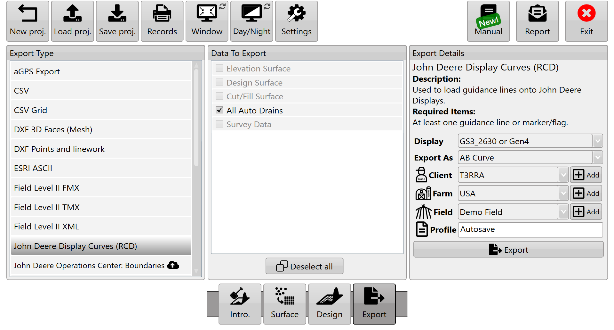Screen dimensions: 614x330
Task: Open the Client dropdown T3RRA
Action: tap(513, 175)
